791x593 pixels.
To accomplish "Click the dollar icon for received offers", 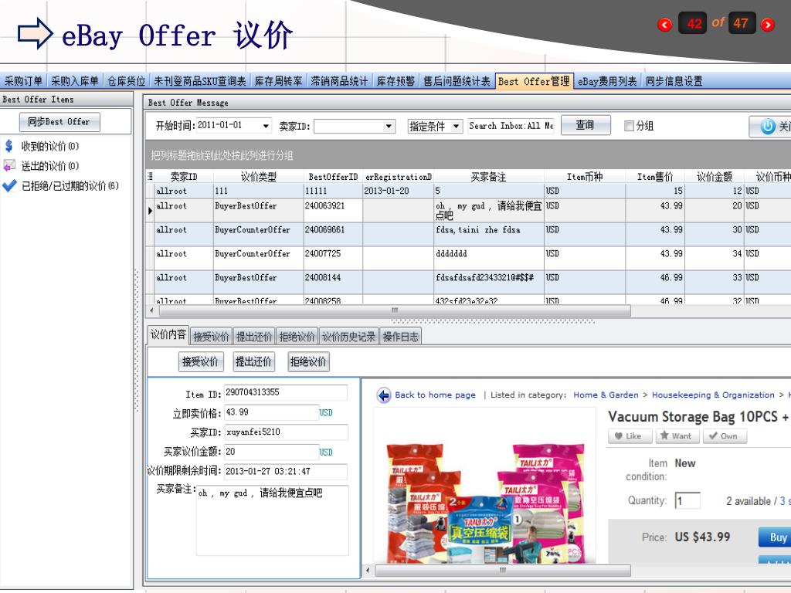I will coord(8,146).
